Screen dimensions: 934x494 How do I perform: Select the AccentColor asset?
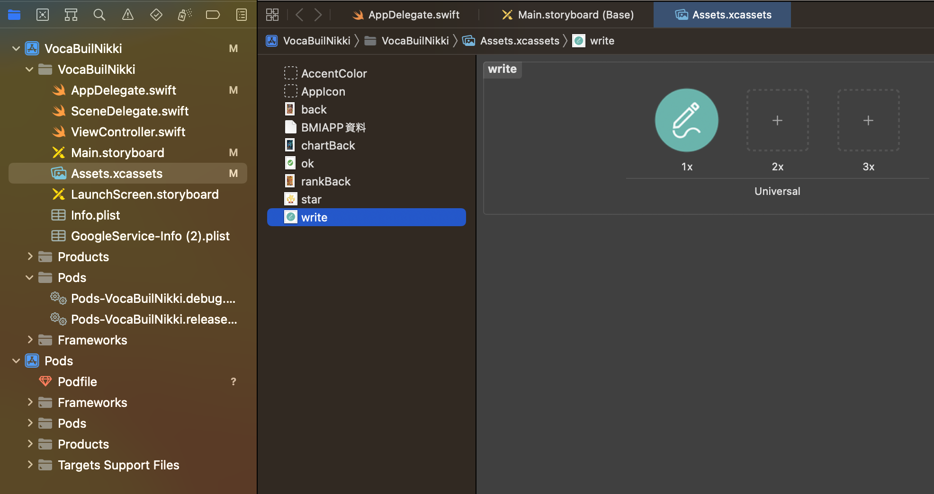click(367, 73)
